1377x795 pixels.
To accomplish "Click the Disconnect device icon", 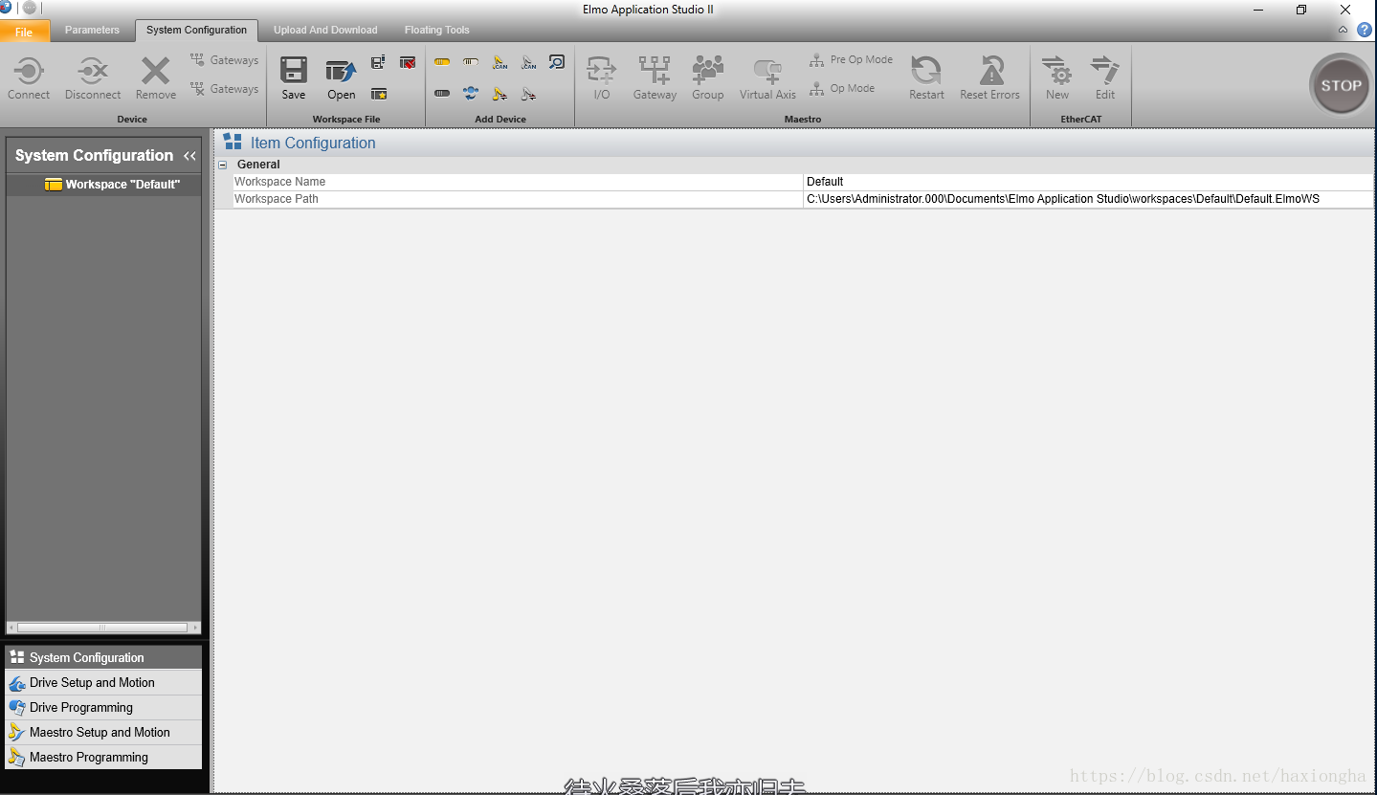I will 93,77.
